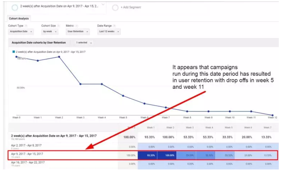Click the Cohort Size help icon
Viewport: 285px width, 174px height.
tap(58, 25)
